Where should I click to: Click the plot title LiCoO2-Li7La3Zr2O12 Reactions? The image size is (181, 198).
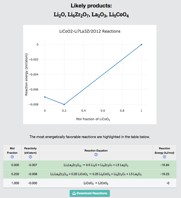click(x=90, y=31)
